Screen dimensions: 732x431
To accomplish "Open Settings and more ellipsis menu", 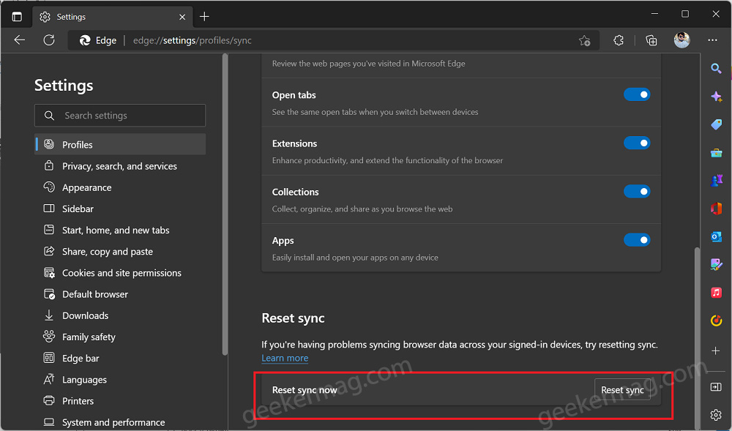I will pos(712,40).
